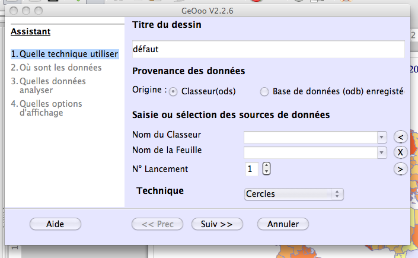Go to step 1 Quelle technique utiliser
Viewport: 418px width, 258px height.
click(x=65, y=54)
